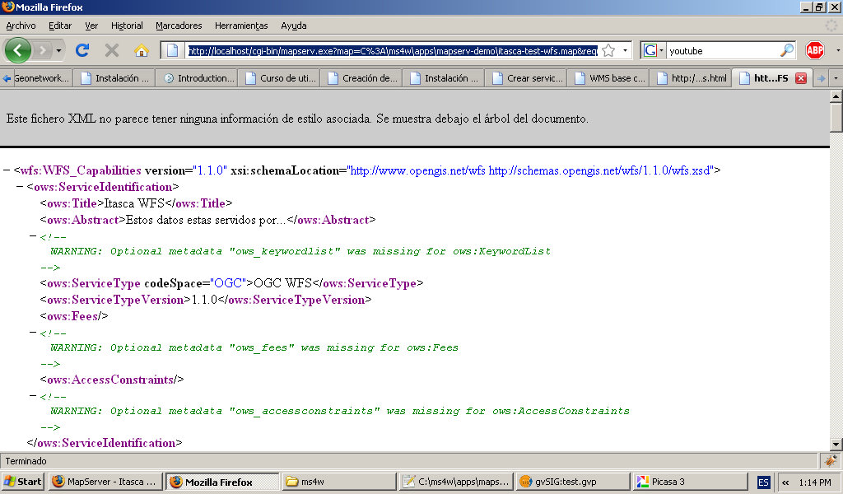The height and width of the screenshot is (494, 843).
Task: Expand the list all tabs dropdown
Action: (836, 78)
